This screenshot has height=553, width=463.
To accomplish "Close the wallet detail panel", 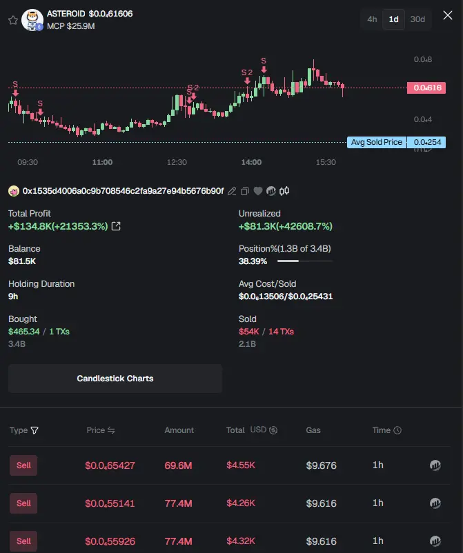I will 447,16.
